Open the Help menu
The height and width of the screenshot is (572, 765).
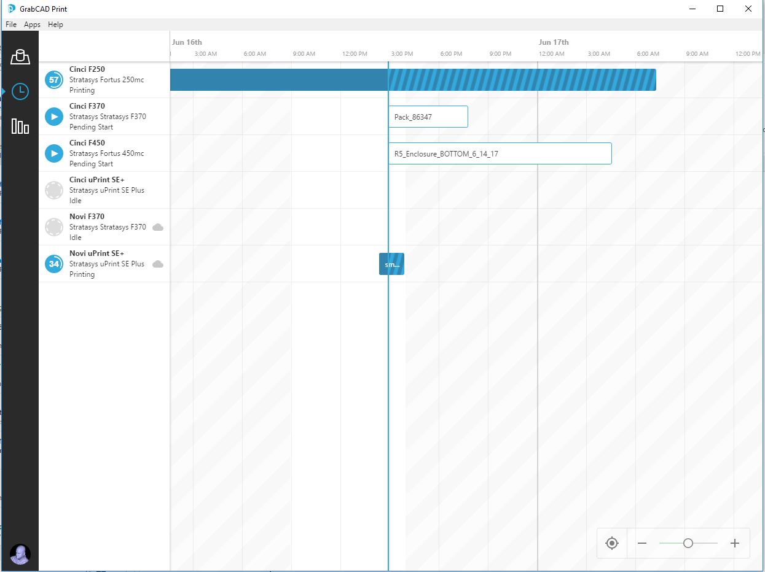[55, 25]
